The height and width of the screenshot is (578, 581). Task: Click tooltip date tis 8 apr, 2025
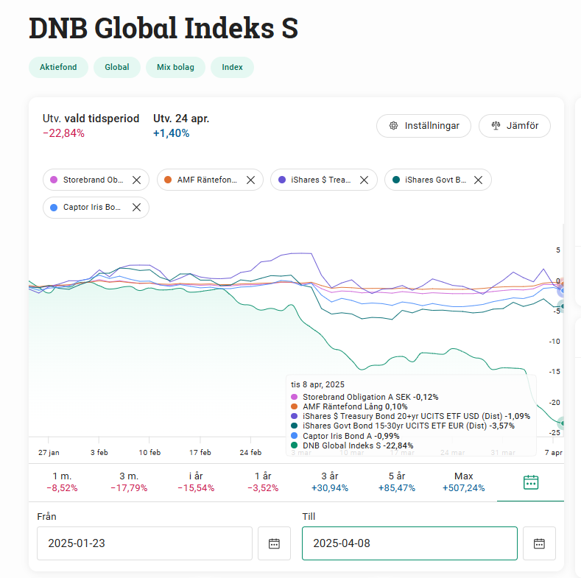pyautogui.click(x=317, y=384)
